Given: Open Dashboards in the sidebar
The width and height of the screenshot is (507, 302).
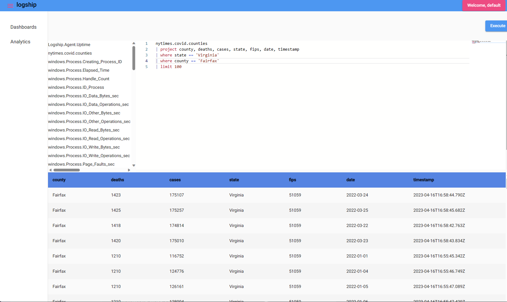Looking at the screenshot, I should 23,27.
